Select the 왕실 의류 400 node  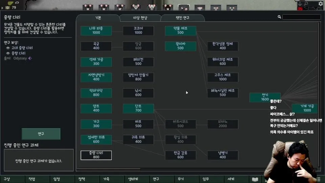180,139
